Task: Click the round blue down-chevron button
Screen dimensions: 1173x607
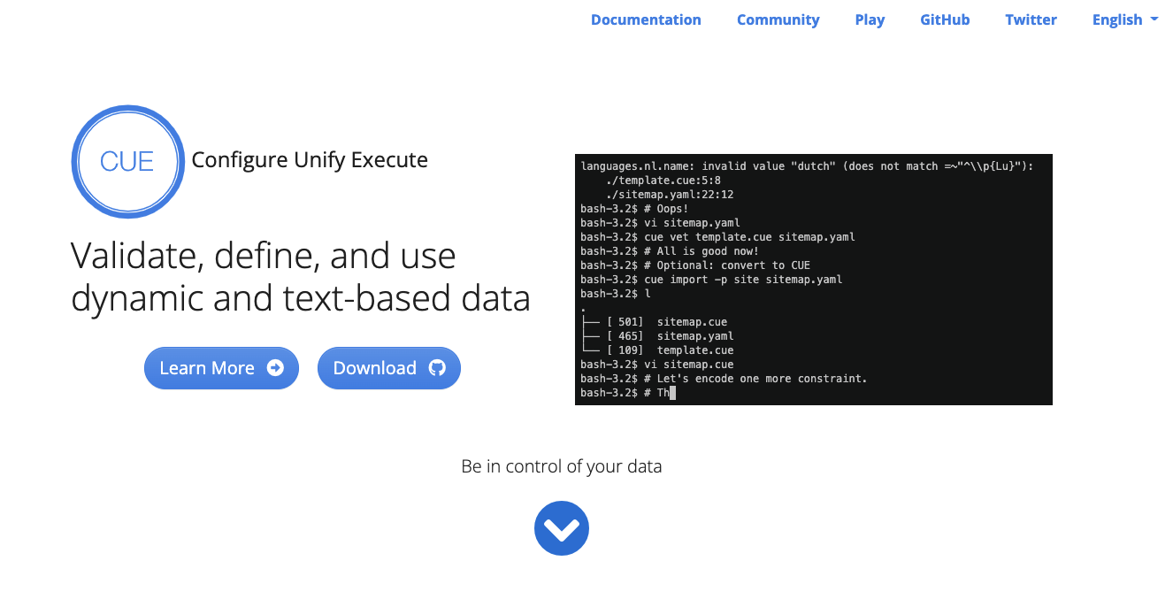Action: [x=562, y=528]
